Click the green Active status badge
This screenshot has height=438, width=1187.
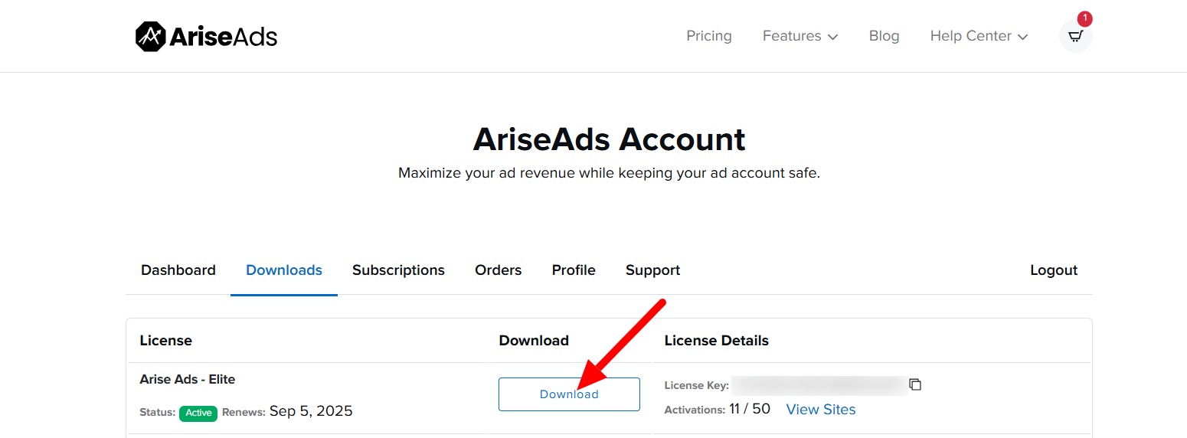pyautogui.click(x=198, y=413)
